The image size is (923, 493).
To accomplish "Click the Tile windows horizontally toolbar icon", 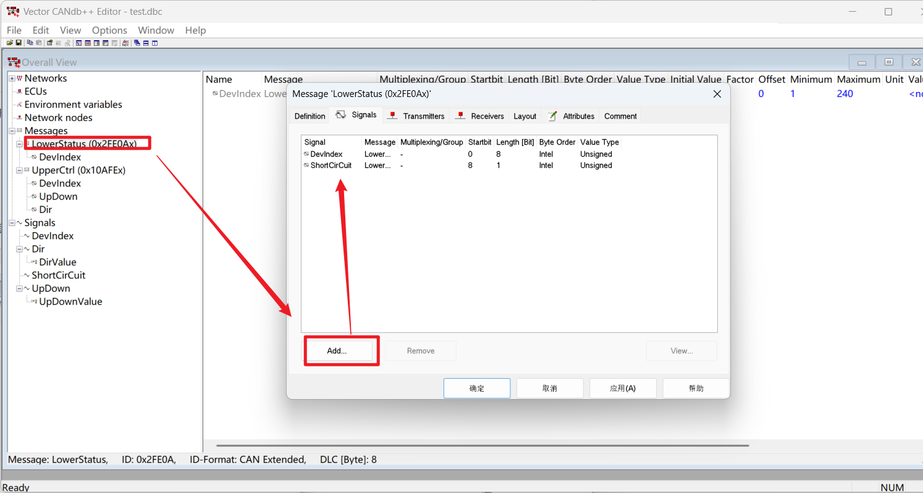I will pos(146,43).
